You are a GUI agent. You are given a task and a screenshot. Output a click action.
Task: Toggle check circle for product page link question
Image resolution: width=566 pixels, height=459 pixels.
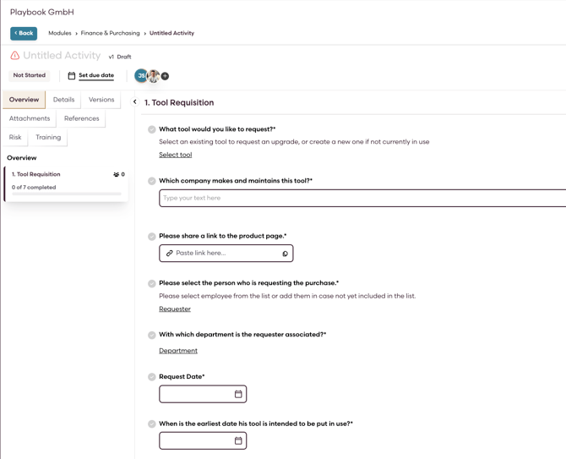[x=152, y=237]
